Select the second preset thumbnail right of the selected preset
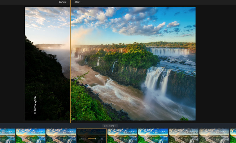Image resolution: width=236 pixels, height=143 pixels. (153, 136)
